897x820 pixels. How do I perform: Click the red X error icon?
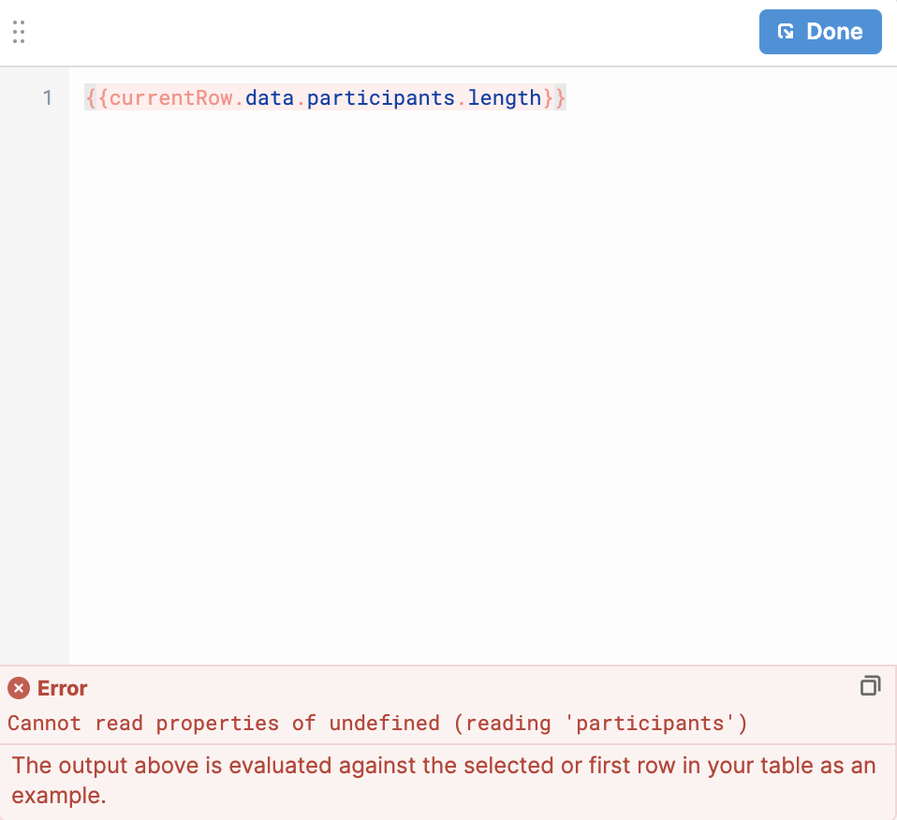(x=20, y=688)
